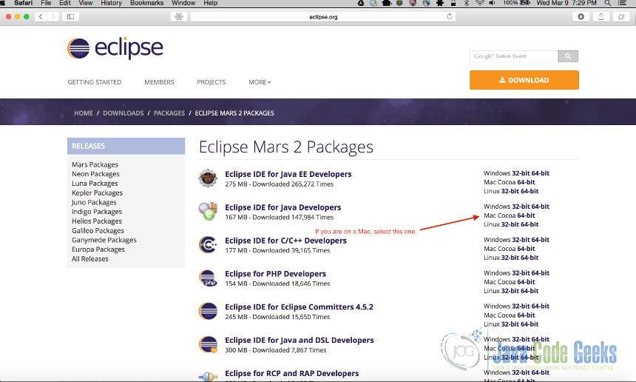Viewport: 636px width, 382px height.
Task: Open the MEMBERS navigation link
Action: [159, 82]
